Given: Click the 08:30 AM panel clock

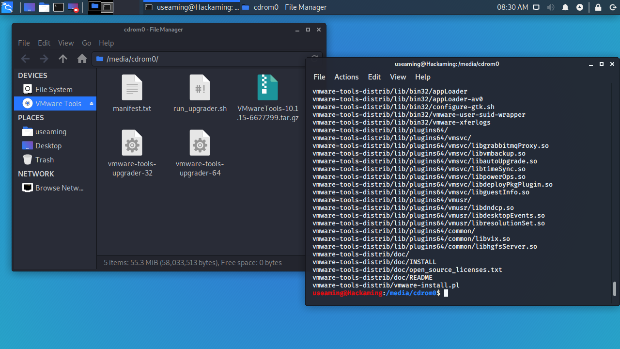Looking at the screenshot, I should pos(512,7).
